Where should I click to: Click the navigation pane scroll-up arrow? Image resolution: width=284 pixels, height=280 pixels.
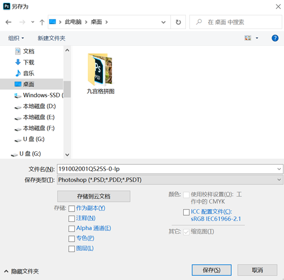pos(67,50)
